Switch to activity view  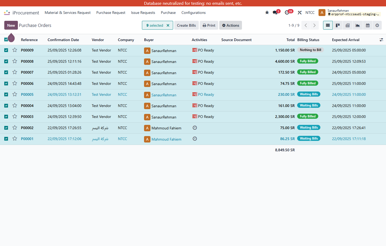(377, 25)
